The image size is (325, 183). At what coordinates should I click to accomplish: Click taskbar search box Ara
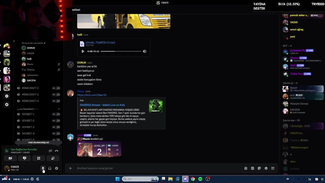coord(140,179)
